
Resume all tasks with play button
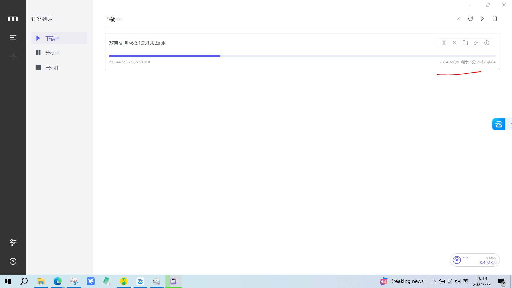pos(482,19)
